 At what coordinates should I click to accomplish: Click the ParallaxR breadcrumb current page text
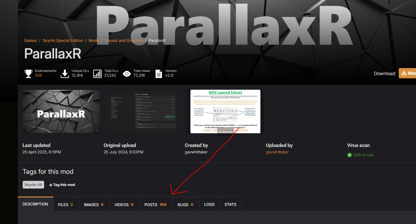click(157, 41)
